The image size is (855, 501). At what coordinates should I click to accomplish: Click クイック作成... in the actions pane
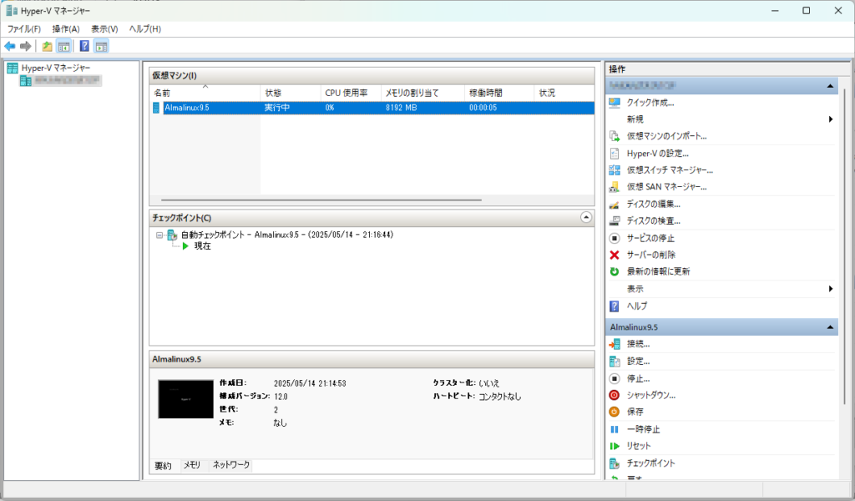[650, 103]
